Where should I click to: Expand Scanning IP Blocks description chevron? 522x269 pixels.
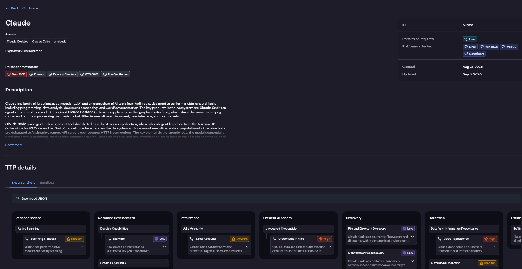pos(82,247)
